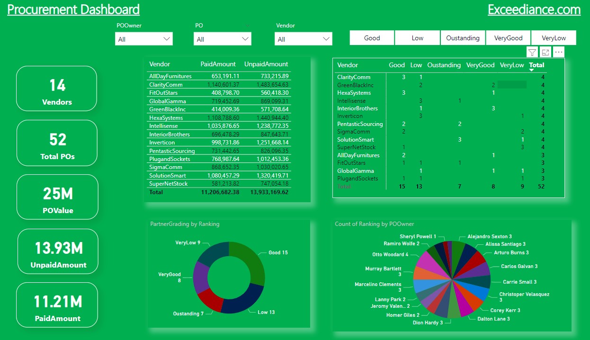Open the filter funnel icon on the matrix visual

532,52
